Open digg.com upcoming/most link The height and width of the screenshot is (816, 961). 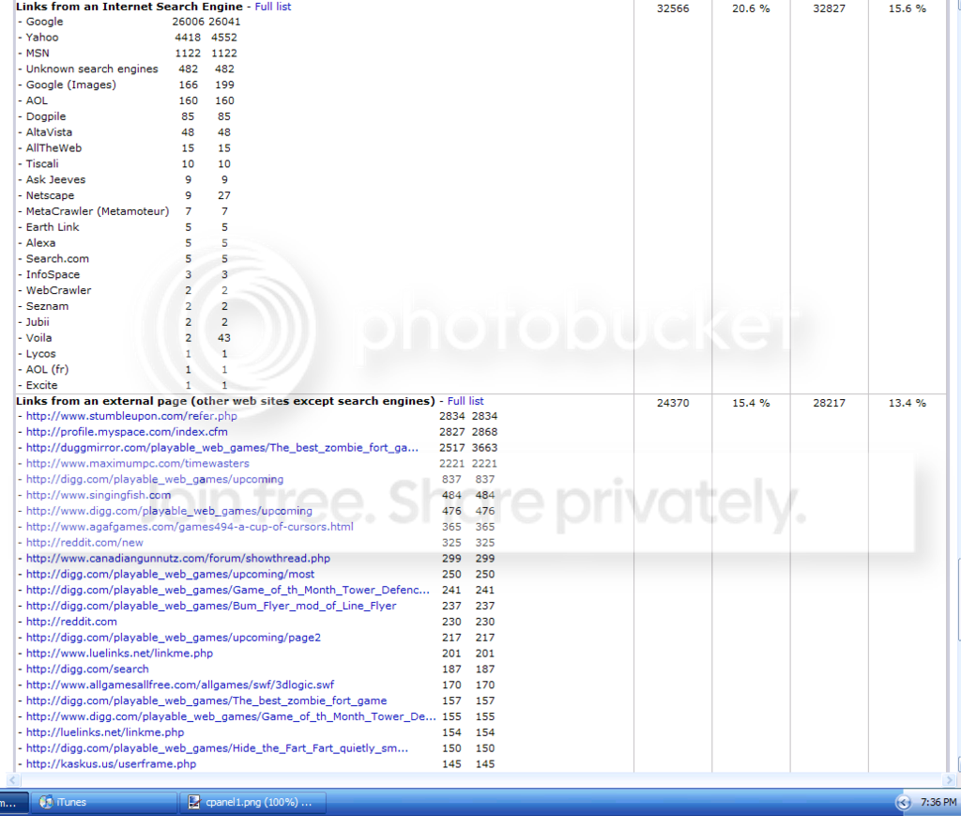click(170, 575)
